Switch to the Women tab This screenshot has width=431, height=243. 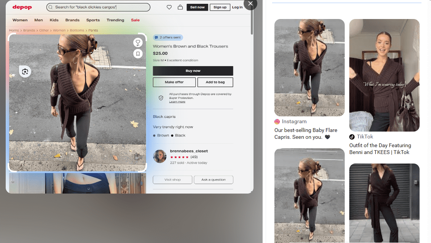click(20, 20)
